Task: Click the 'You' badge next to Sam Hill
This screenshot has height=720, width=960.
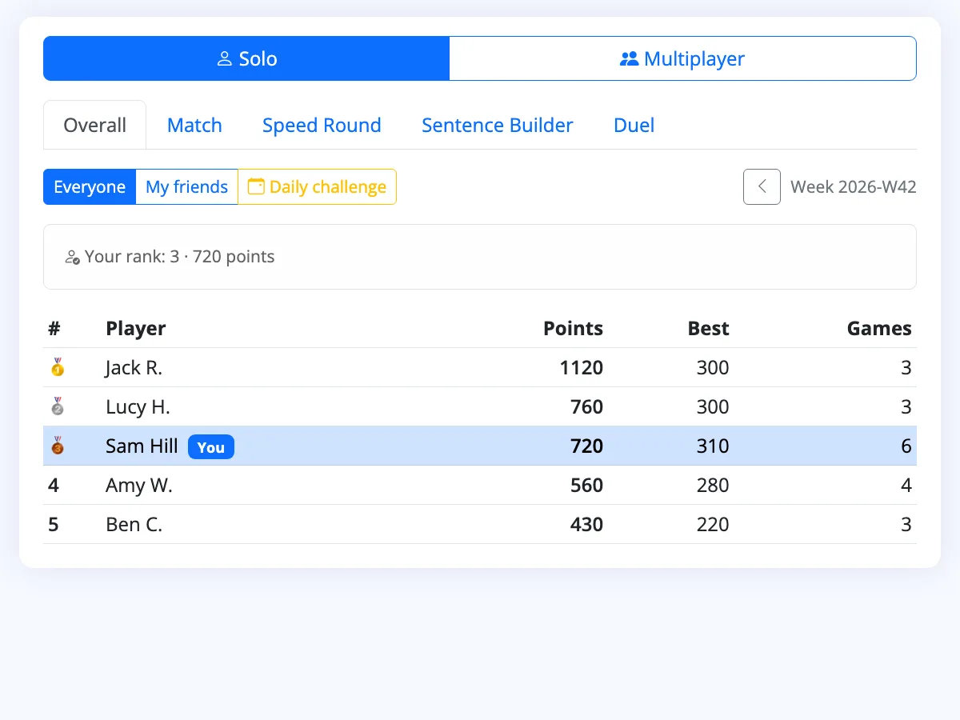Action: (x=211, y=447)
